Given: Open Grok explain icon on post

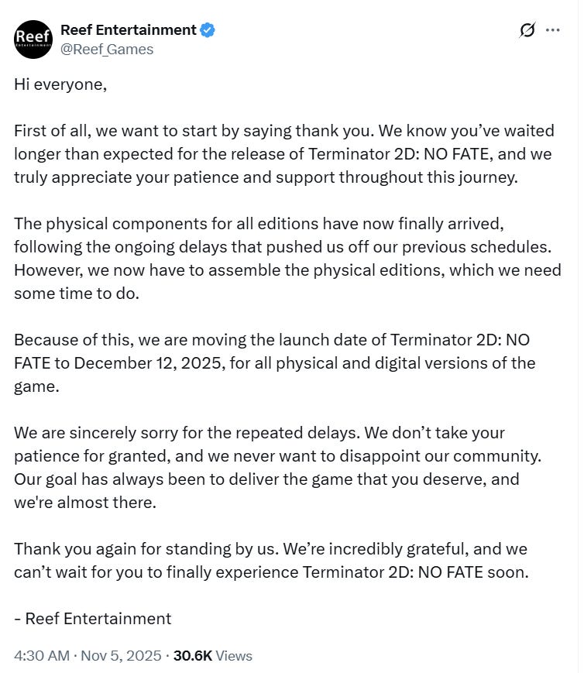Looking at the screenshot, I should pyautogui.click(x=527, y=30).
